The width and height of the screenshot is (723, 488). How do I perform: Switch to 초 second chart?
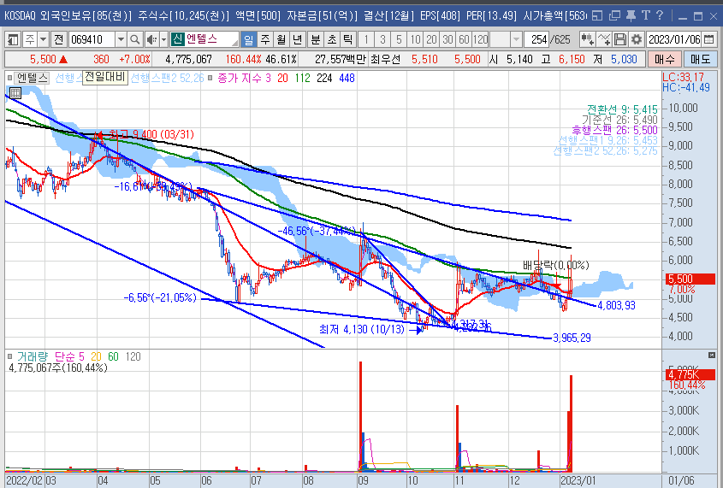click(331, 39)
